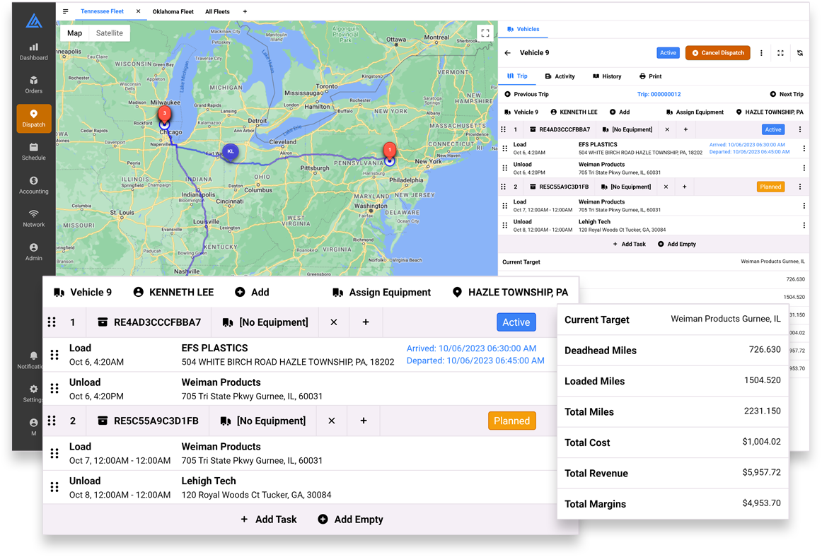Screen dimensions: 822x557
Task: Click KENNETH LEE driver in enlarged header
Action: coord(173,293)
